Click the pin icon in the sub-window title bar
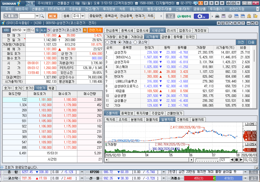Screen dimensions: 260x182 click(239, 23)
